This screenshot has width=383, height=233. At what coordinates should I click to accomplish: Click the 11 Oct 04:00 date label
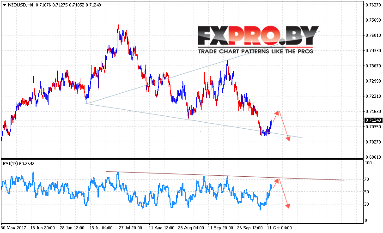tap(280, 228)
